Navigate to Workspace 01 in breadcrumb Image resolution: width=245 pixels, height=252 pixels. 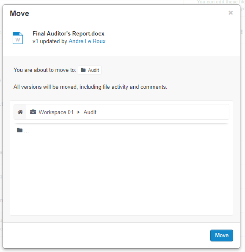point(56,112)
